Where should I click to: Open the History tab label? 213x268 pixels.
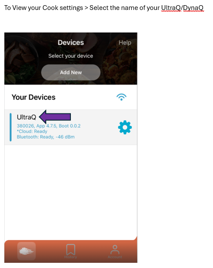click(70, 257)
